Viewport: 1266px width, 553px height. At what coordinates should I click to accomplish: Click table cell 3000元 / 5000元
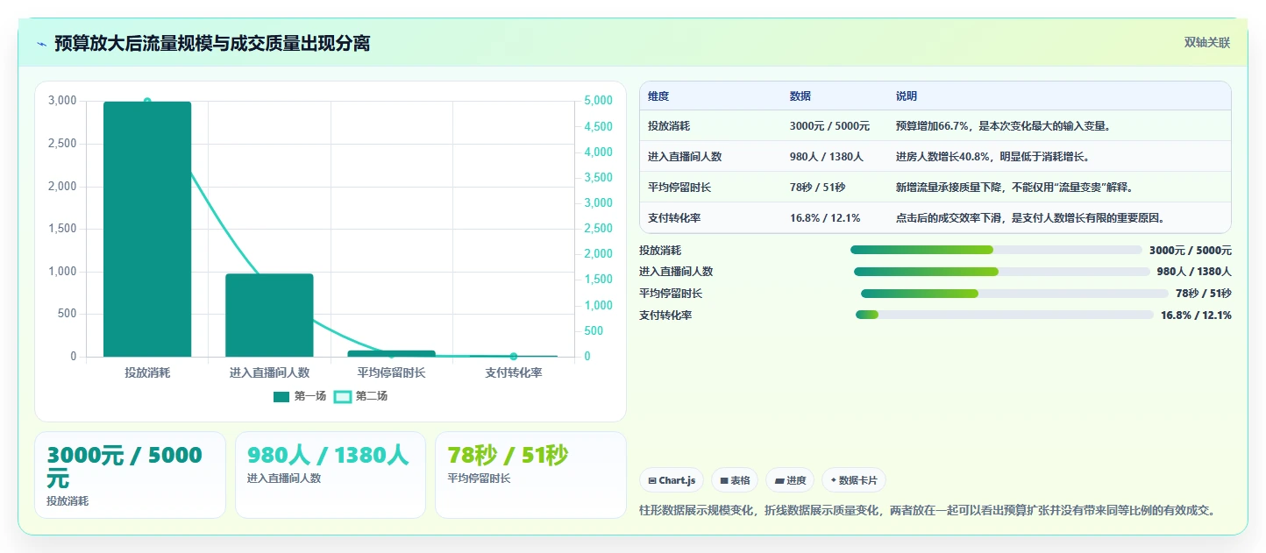tap(829, 126)
